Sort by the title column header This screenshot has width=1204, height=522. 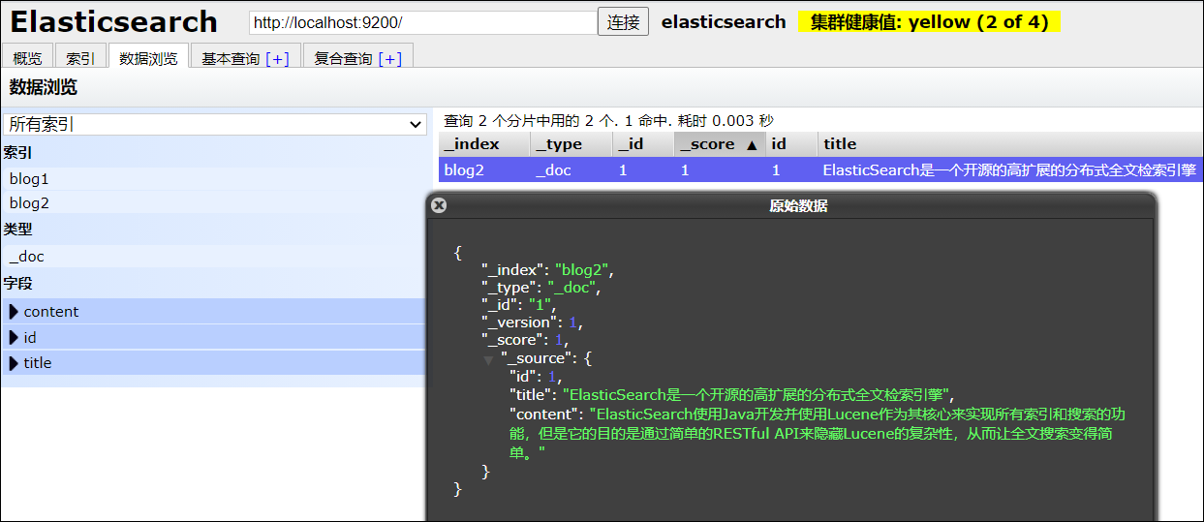click(x=1010, y=144)
